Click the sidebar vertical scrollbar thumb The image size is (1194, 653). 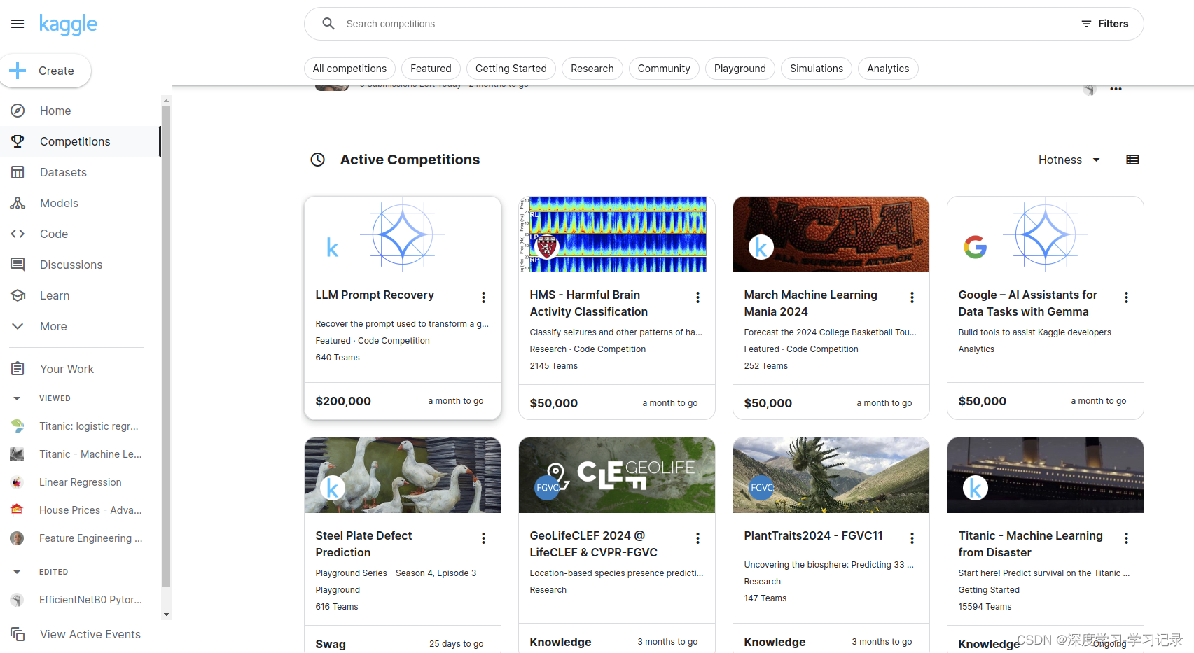click(166, 346)
